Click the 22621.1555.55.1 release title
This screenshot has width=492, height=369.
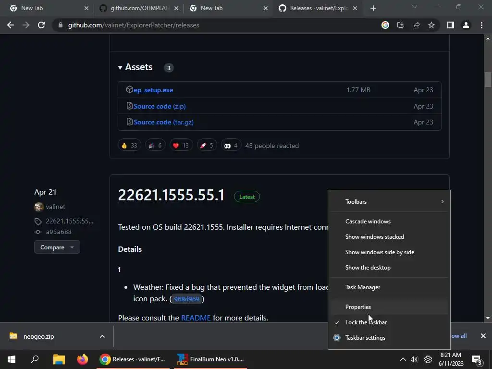[x=171, y=195]
